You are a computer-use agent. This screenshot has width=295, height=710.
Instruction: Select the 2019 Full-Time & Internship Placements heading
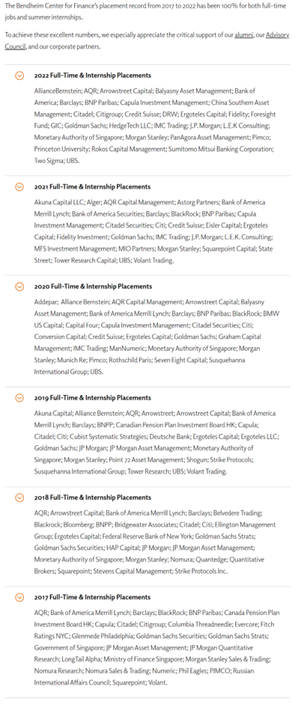click(92, 397)
